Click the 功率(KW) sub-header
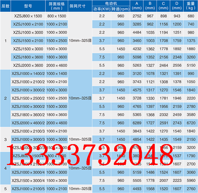The height and width of the screenshot is (193, 198). [x=101, y=9]
